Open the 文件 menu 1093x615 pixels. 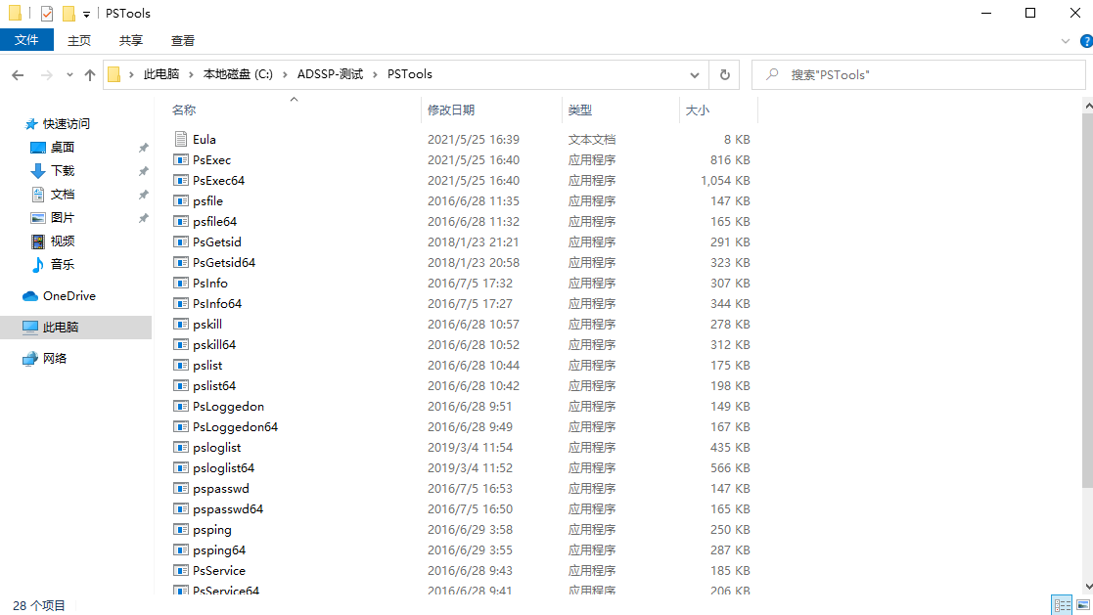(x=26, y=40)
